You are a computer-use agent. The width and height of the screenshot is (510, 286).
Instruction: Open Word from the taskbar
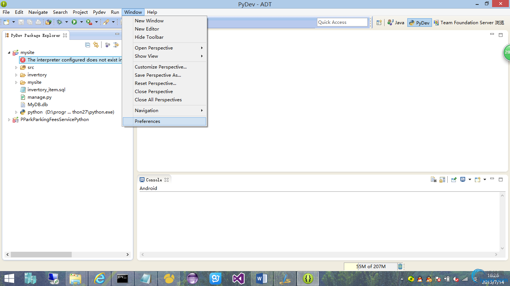[262, 278]
